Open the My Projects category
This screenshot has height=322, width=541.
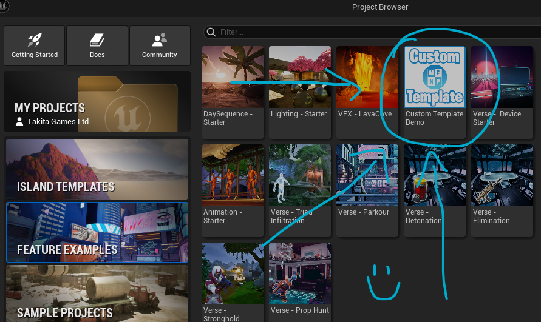pyautogui.click(x=97, y=101)
